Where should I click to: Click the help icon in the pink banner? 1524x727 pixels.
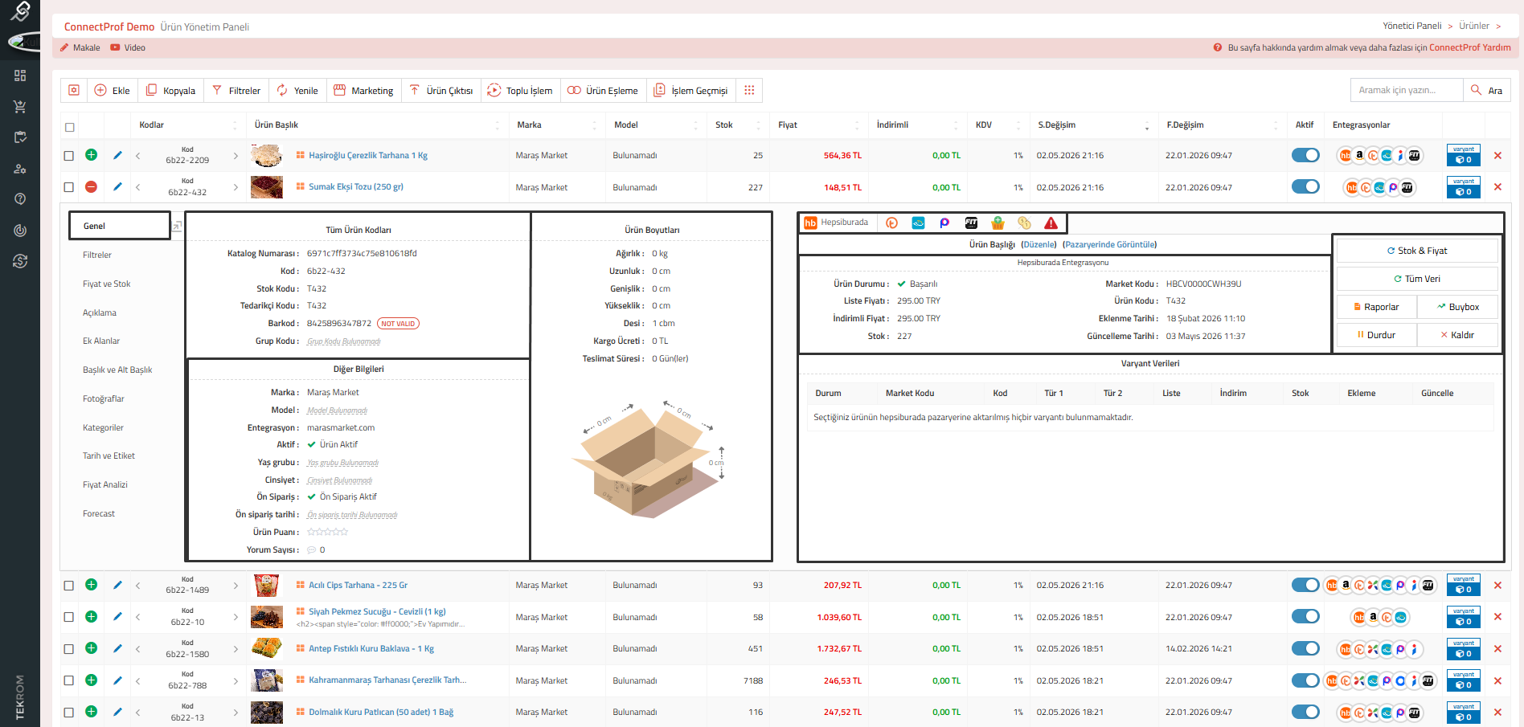coord(1218,47)
